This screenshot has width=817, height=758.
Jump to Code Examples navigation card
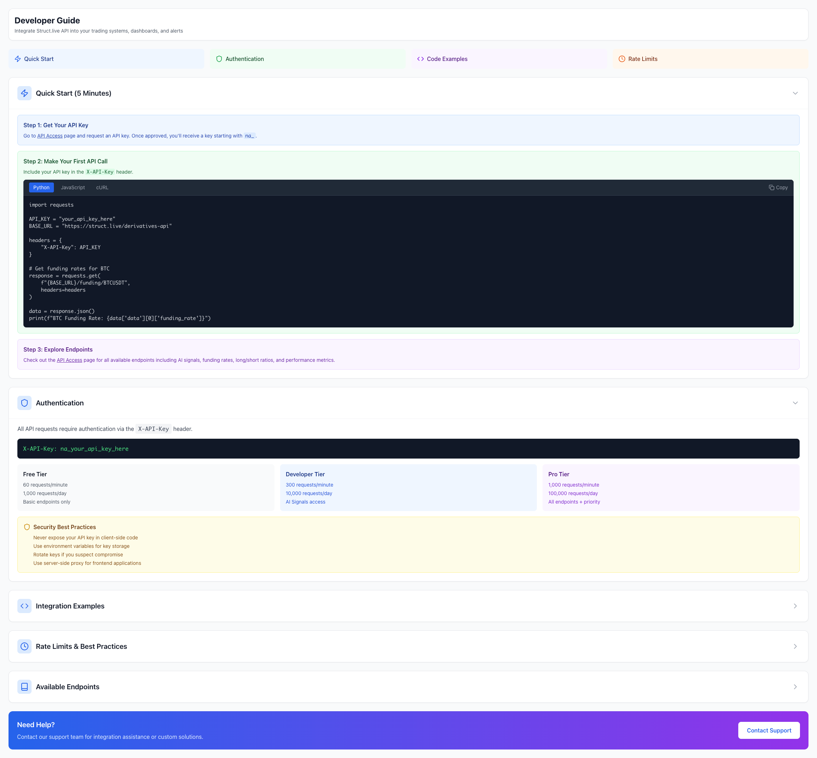pyautogui.click(x=446, y=59)
